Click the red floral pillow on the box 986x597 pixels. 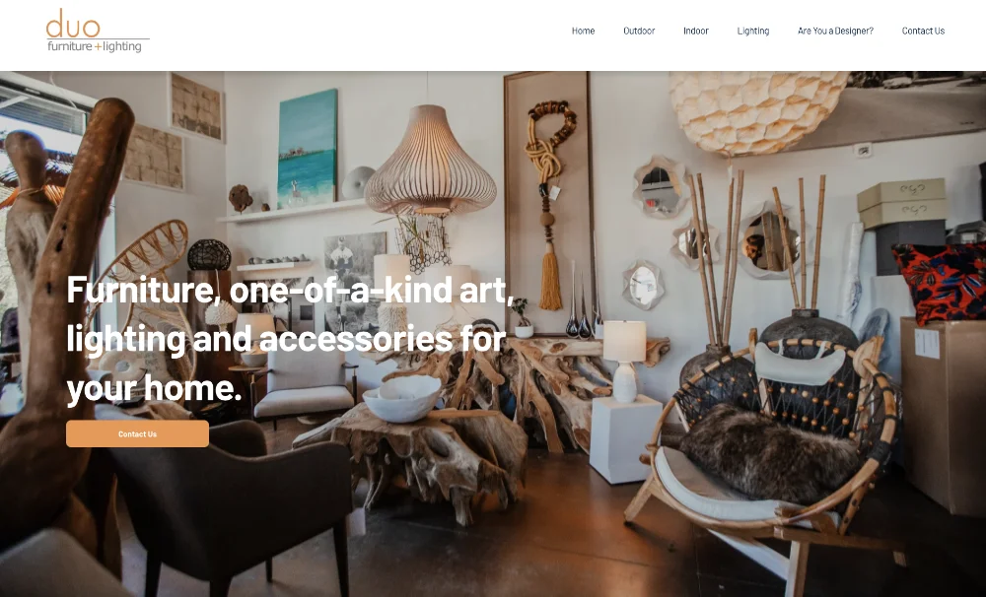[939, 281]
